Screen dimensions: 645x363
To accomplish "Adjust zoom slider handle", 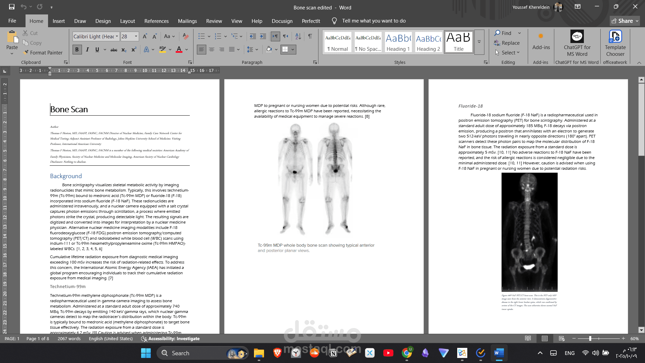I will [590, 338].
